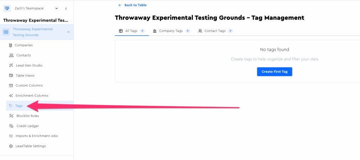360x160 pixels.
Task: Collapse the Throwaway Experimental Testing Grounds section
Action: tap(68, 32)
